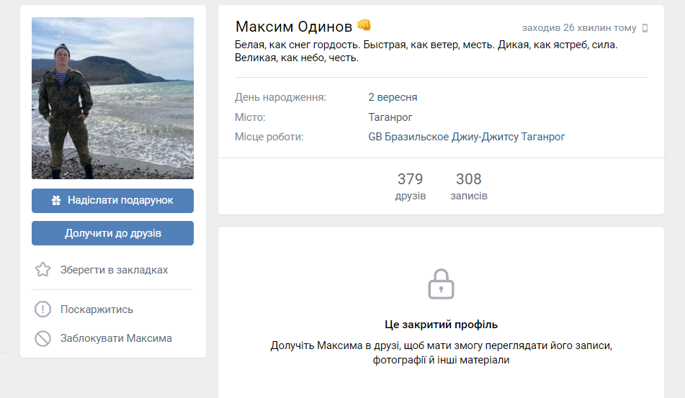This screenshot has width=685, height=398.
Task: Click the block user circle icon
Action: [x=43, y=338]
